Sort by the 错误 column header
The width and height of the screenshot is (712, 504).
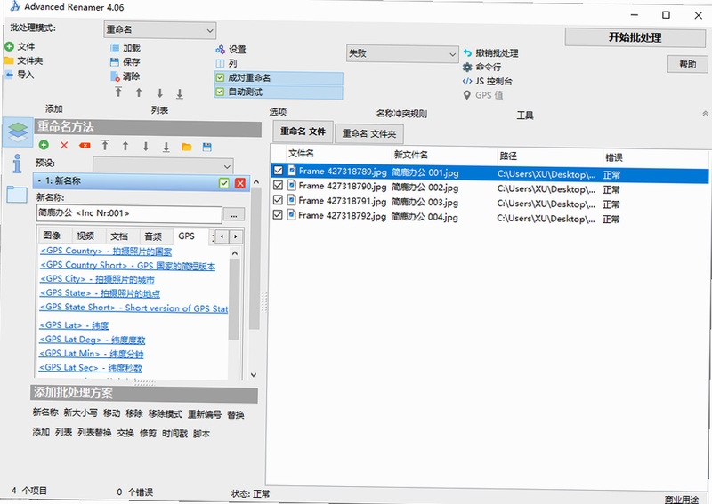coord(654,157)
